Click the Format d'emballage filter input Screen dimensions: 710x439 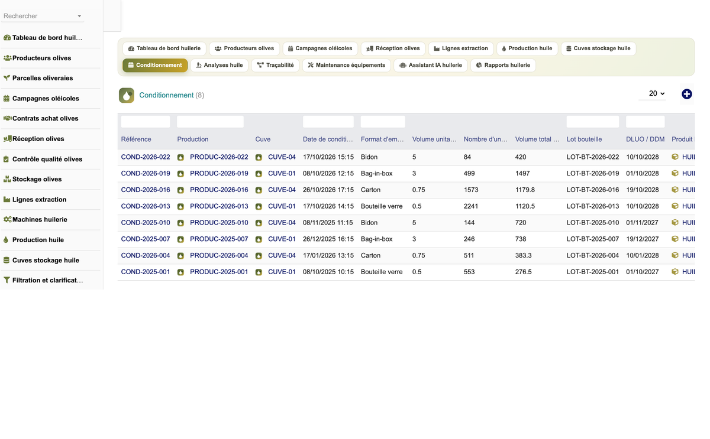tap(383, 122)
